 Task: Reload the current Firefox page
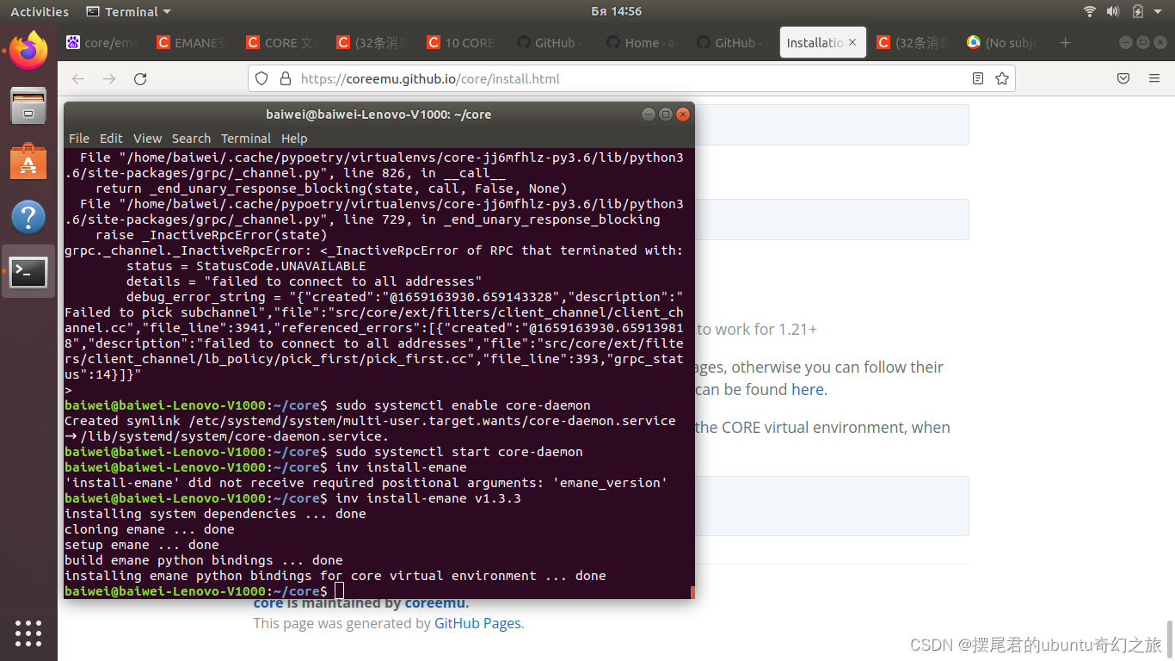point(140,78)
